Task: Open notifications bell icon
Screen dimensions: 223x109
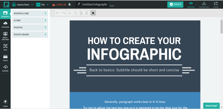Action: click(x=69, y=5)
